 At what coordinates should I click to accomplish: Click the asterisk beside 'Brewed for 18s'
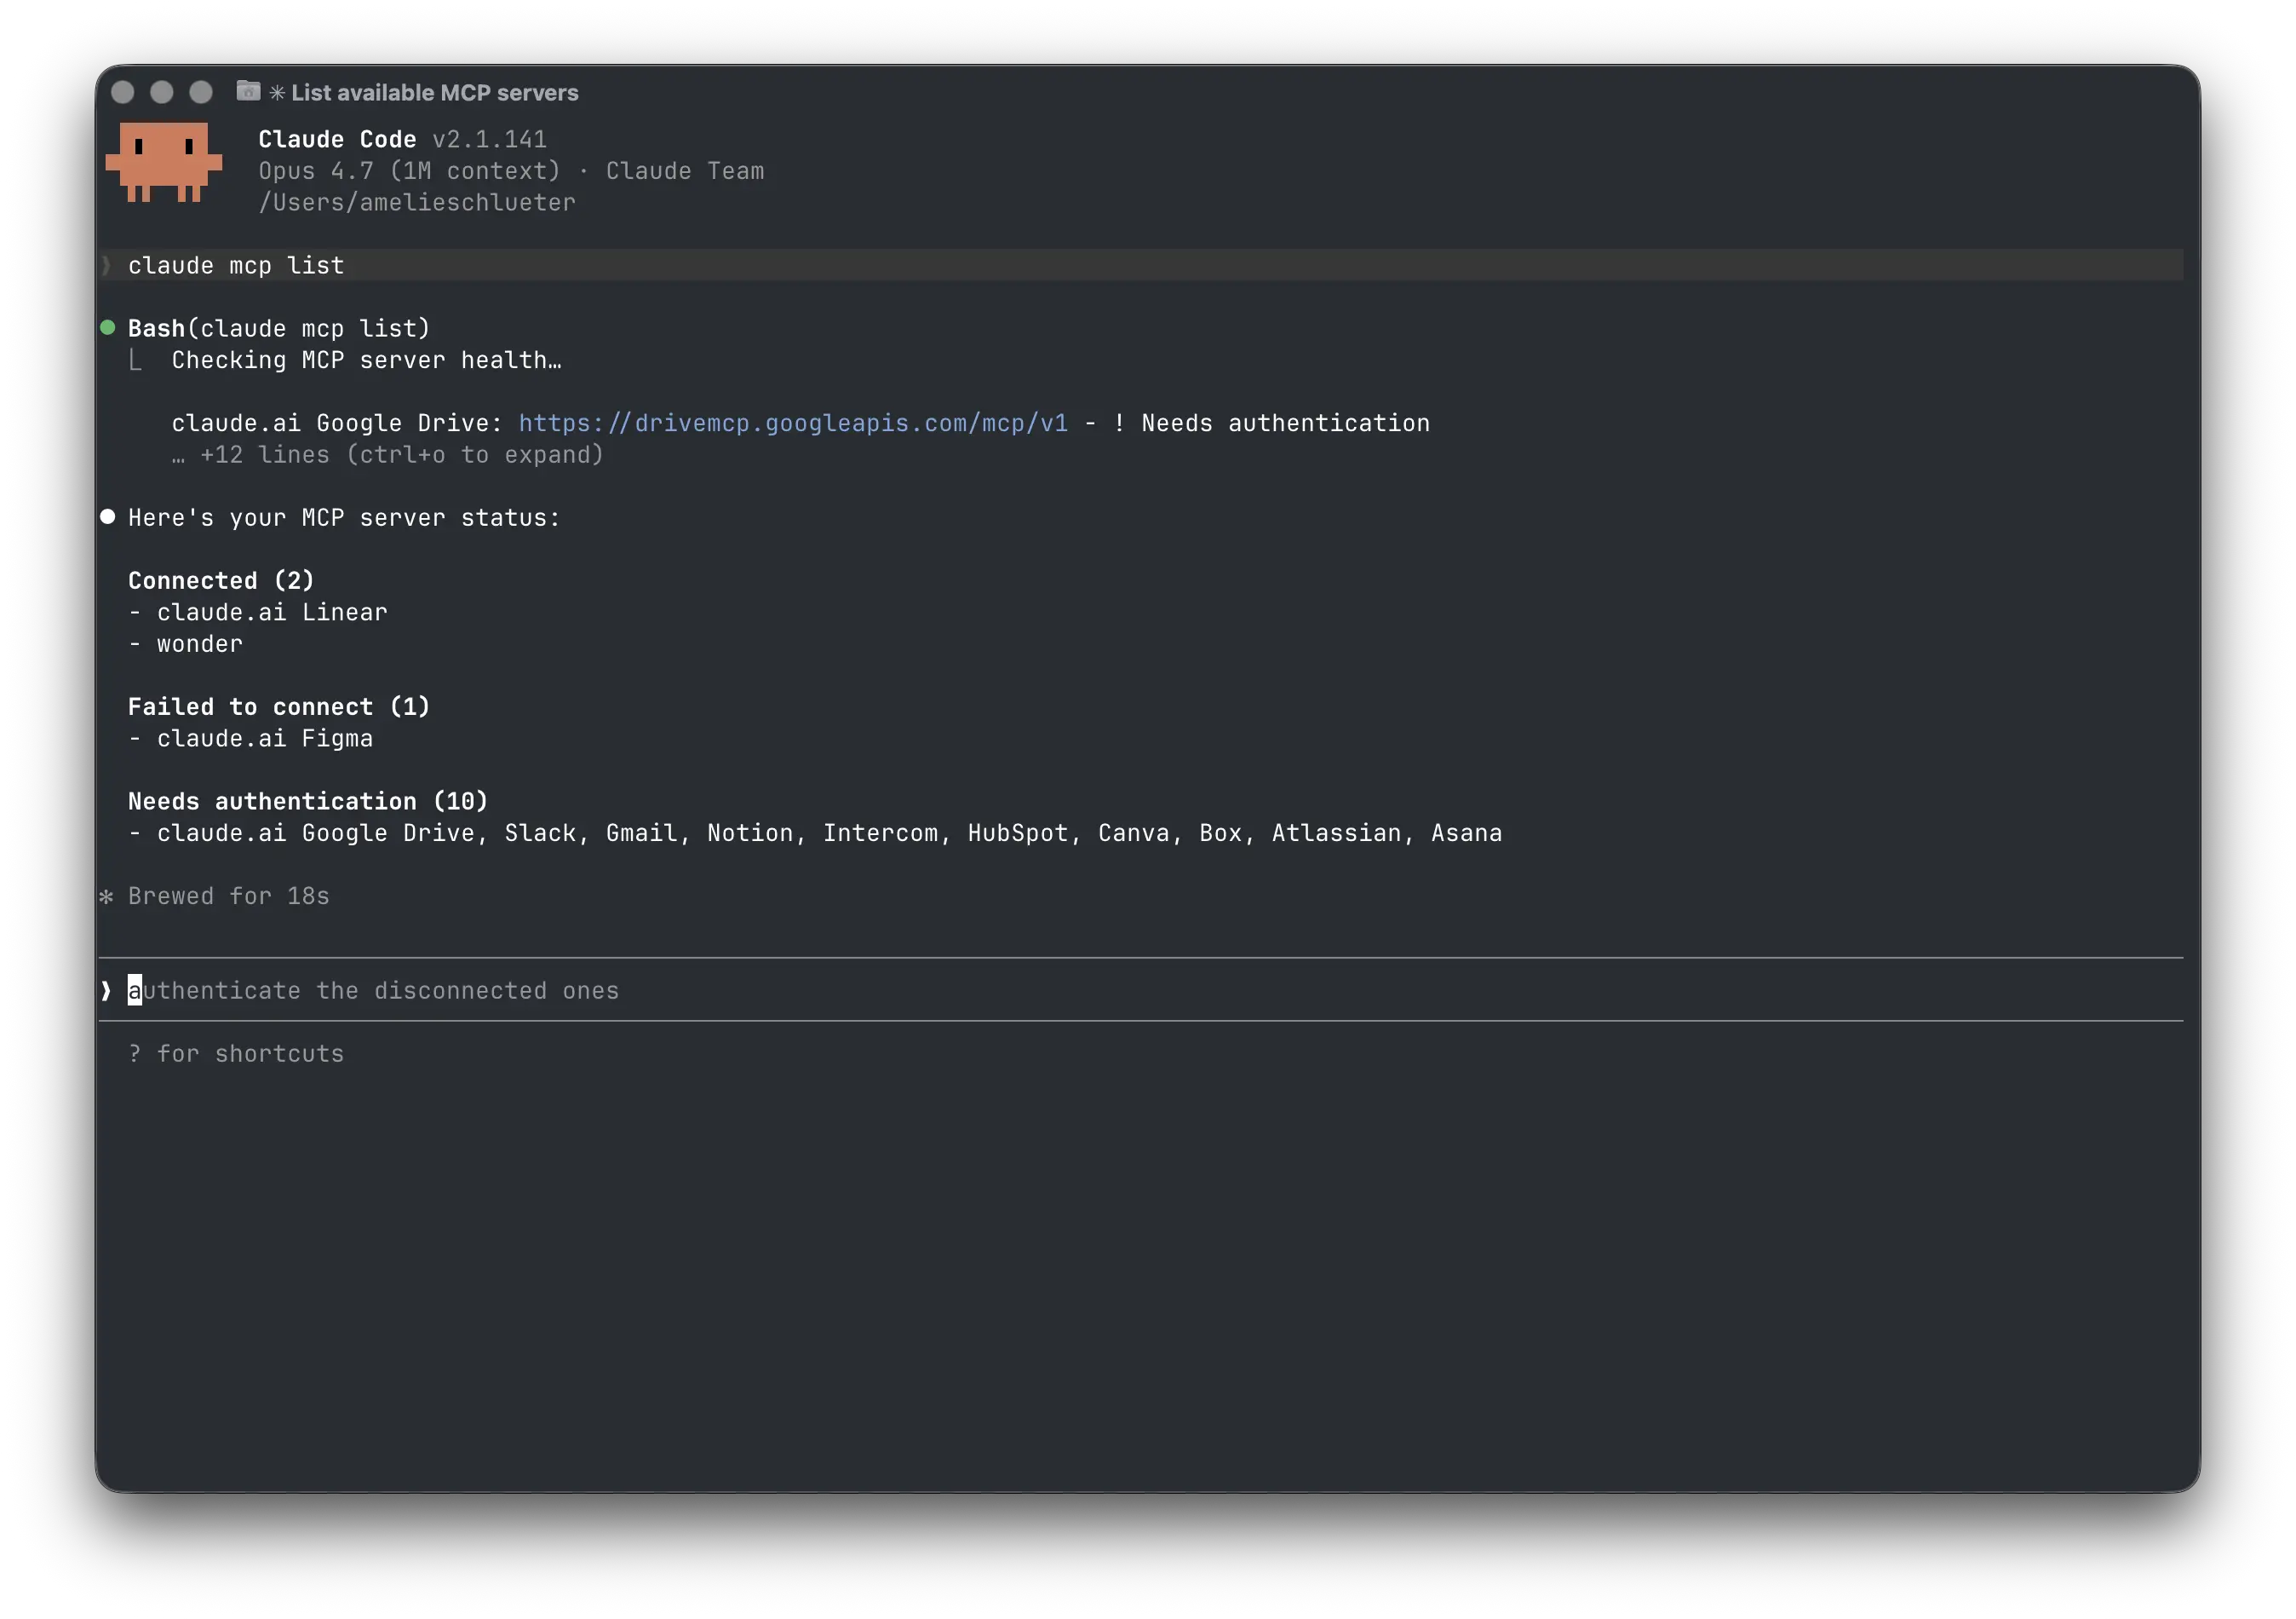click(x=106, y=896)
